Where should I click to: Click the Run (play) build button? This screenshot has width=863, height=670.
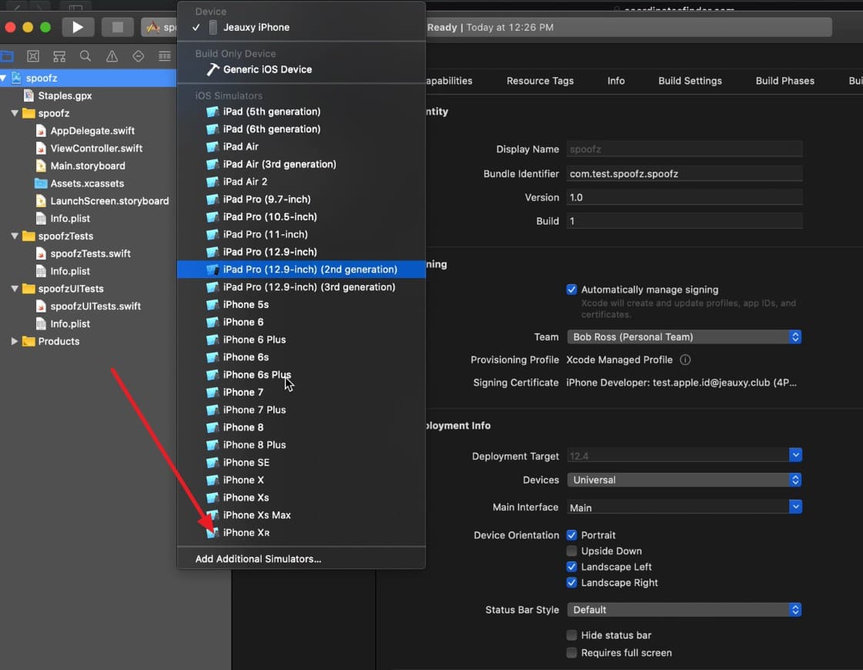click(78, 27)
